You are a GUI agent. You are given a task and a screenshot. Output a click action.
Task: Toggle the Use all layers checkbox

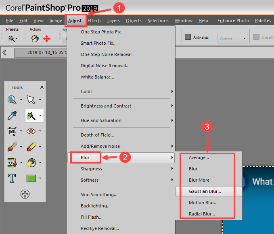click(x=256, y=37)
